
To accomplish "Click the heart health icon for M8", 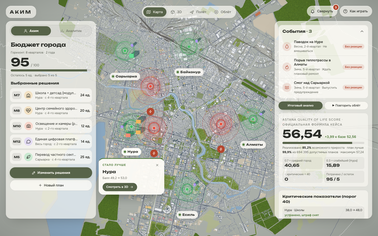I will [x=28, y=111].
